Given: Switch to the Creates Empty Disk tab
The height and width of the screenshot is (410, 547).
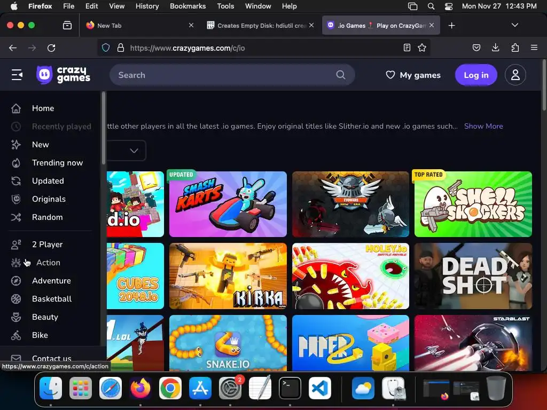Looking at the screenshot, I should point(261,26).
